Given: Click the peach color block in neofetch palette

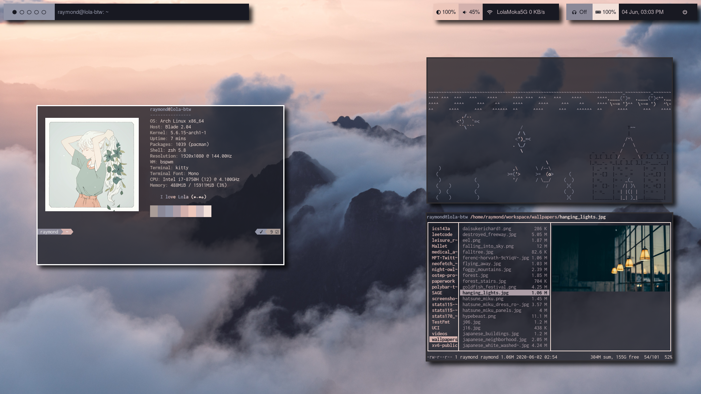Looking at the screenshot, I should pyautogui.click(x=192, y=211).
